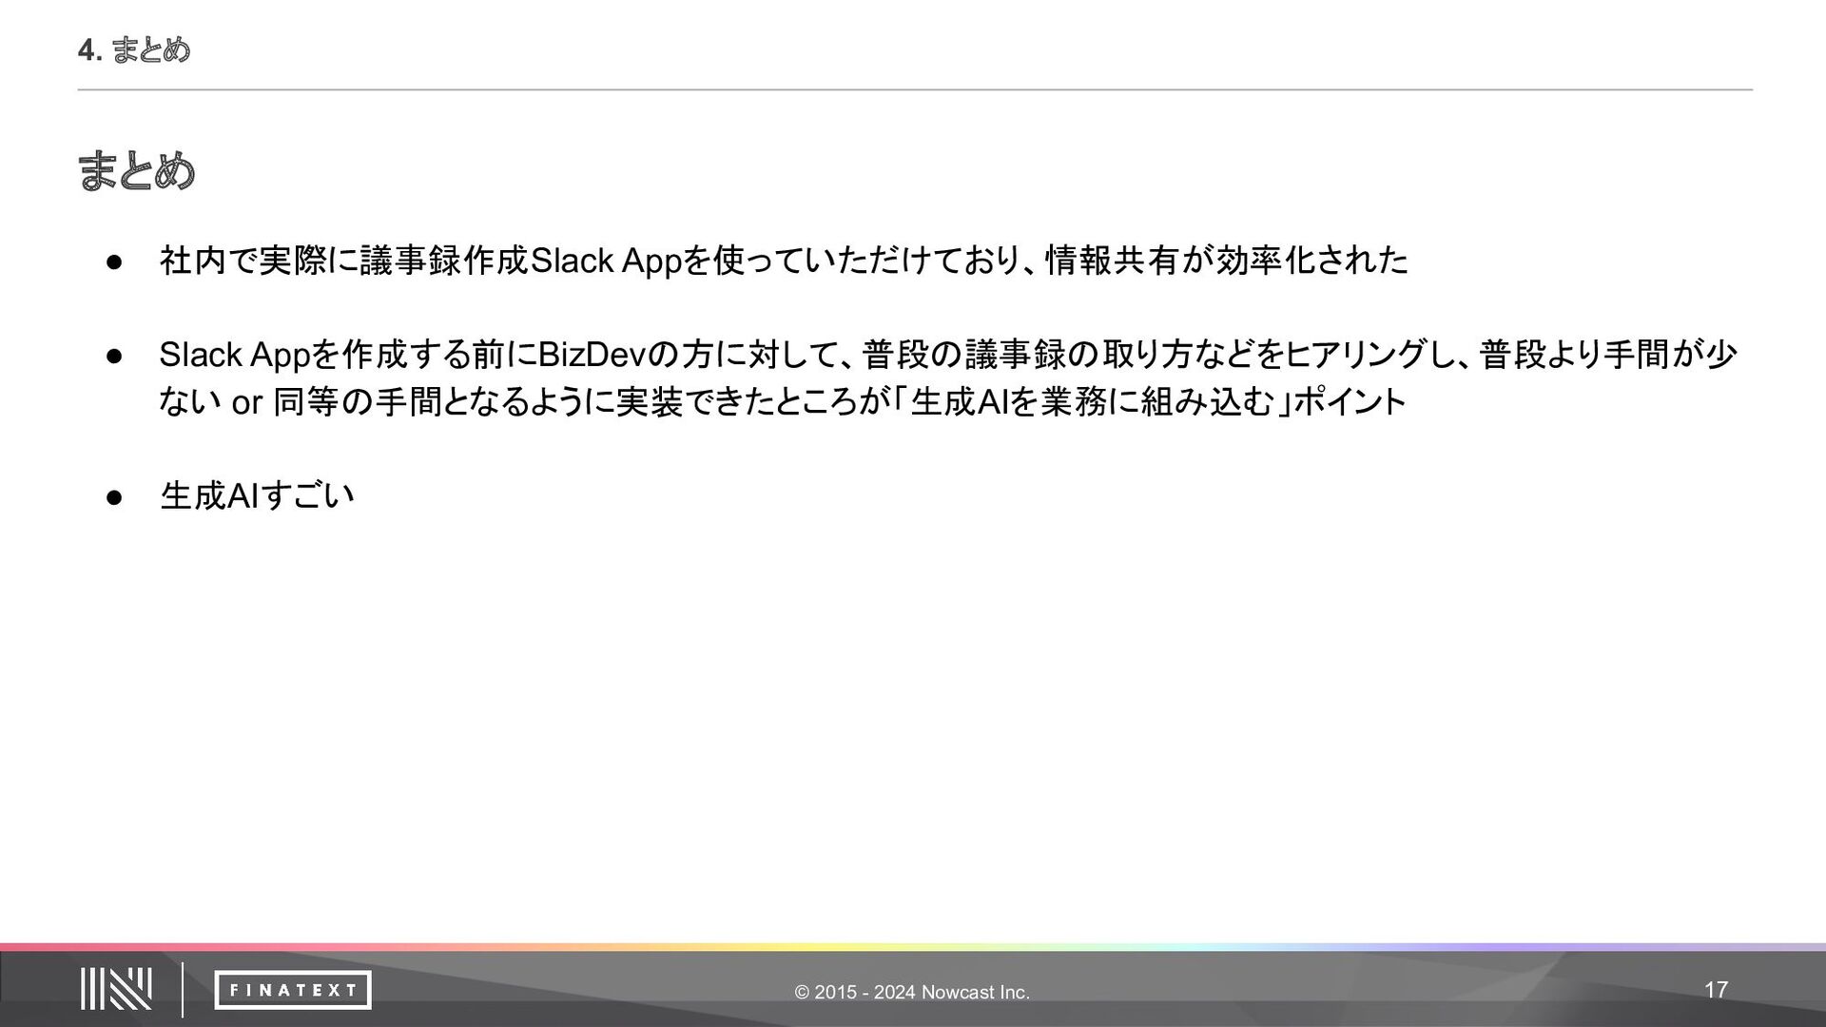Click the rainbow gradient bar above footer
The width and height of the screenshot is (1826, 1027).
pyautogui.click(x=913, y=947)
